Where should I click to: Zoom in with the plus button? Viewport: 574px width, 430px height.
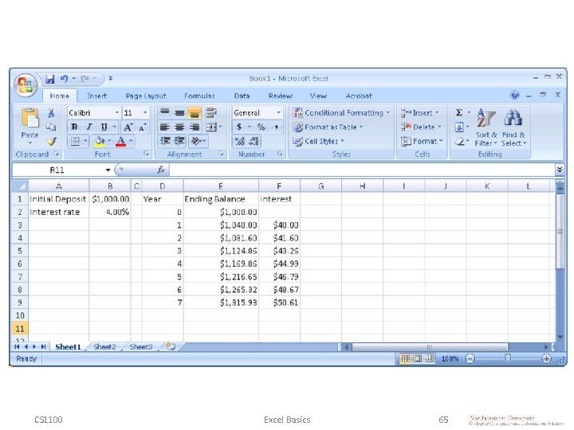point(546,358)
